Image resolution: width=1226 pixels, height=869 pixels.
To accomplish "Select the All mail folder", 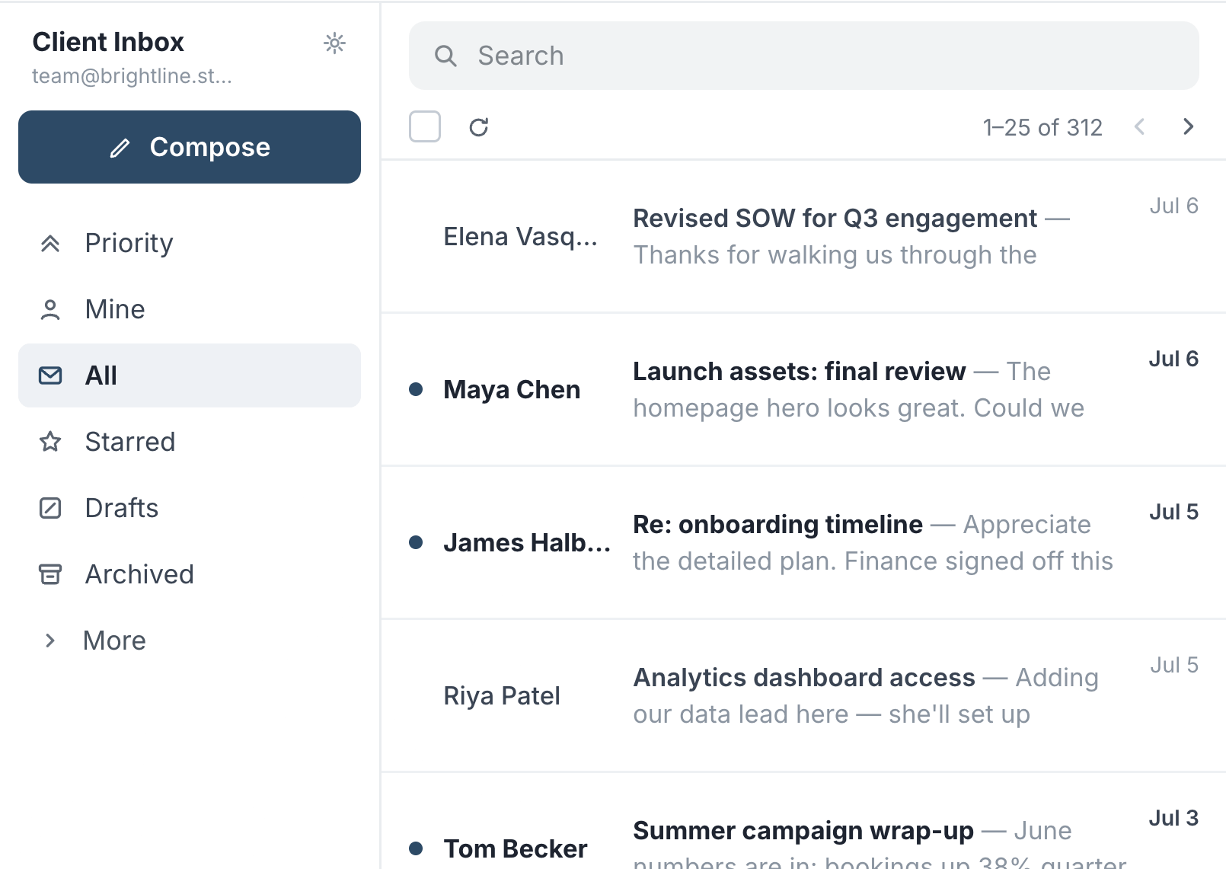I will point(190,375).
